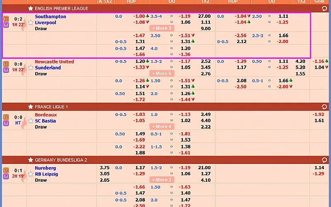Open purple stats icon for Newcastle United match

[6, 70]
